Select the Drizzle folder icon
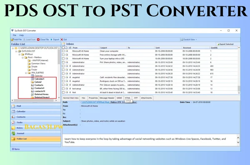The image size is (250, 165). click(29, 66)
